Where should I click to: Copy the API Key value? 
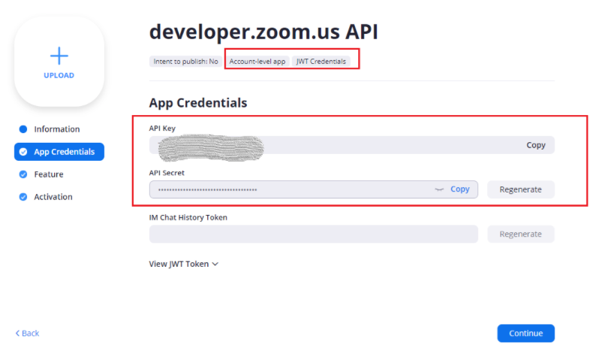[535, 145]
